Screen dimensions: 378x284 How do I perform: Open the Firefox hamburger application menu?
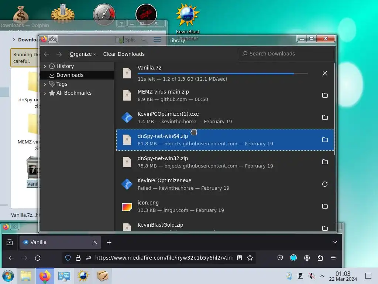pos(333,258)
